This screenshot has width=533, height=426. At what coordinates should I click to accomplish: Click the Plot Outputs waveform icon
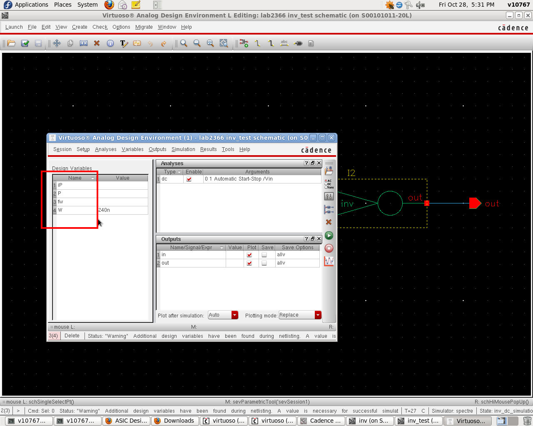coord(329,261)
